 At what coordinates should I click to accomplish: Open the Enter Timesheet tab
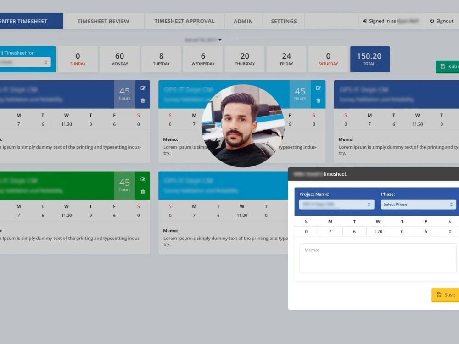click(x=31, y=21)
